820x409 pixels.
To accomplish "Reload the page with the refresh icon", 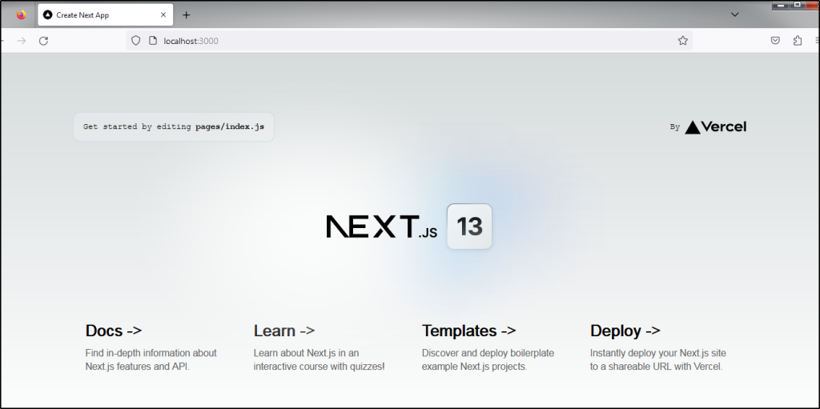I will point(43,41).
